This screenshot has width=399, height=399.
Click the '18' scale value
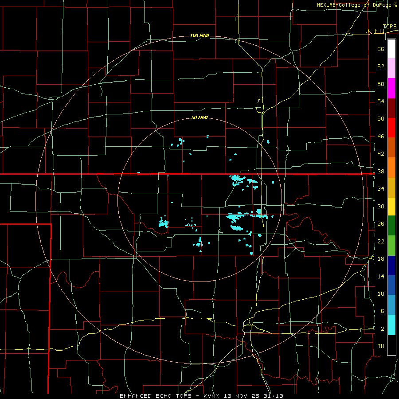(381, 259)
